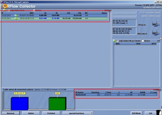The image size is (162, 115).
Task: Click the Exit button
Action: click(151, 113)
